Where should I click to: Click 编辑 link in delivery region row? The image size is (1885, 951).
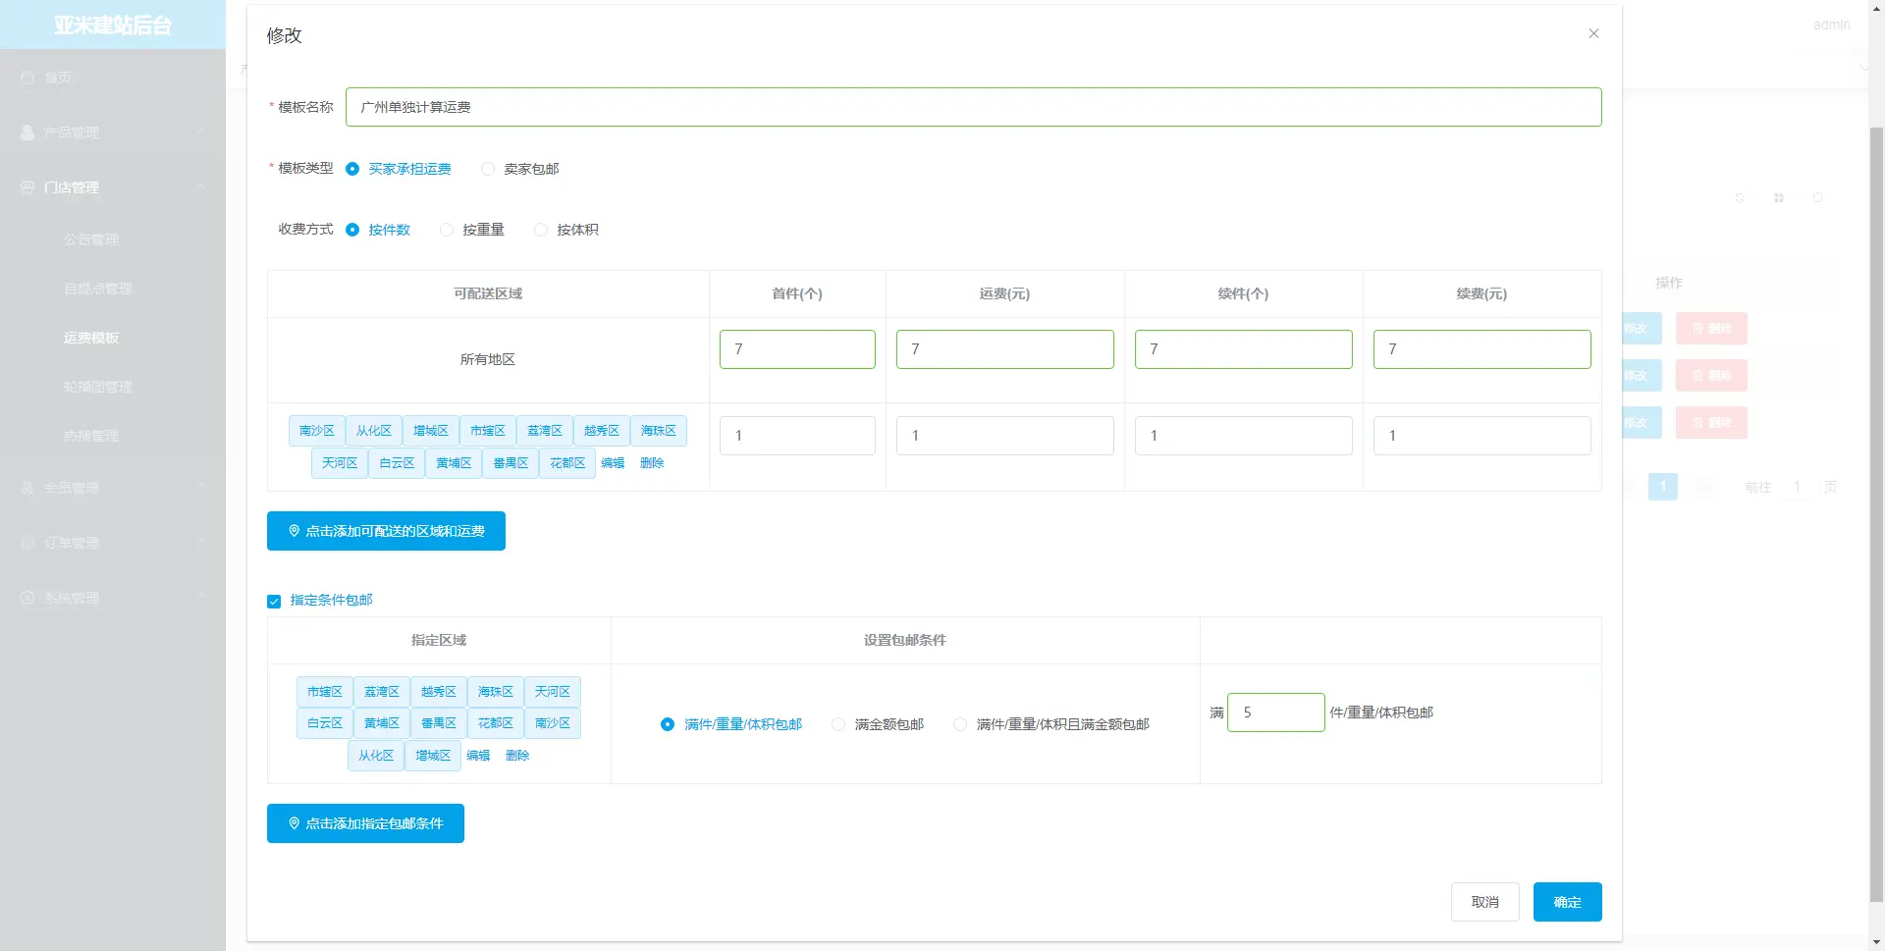(x=613, y=463)
